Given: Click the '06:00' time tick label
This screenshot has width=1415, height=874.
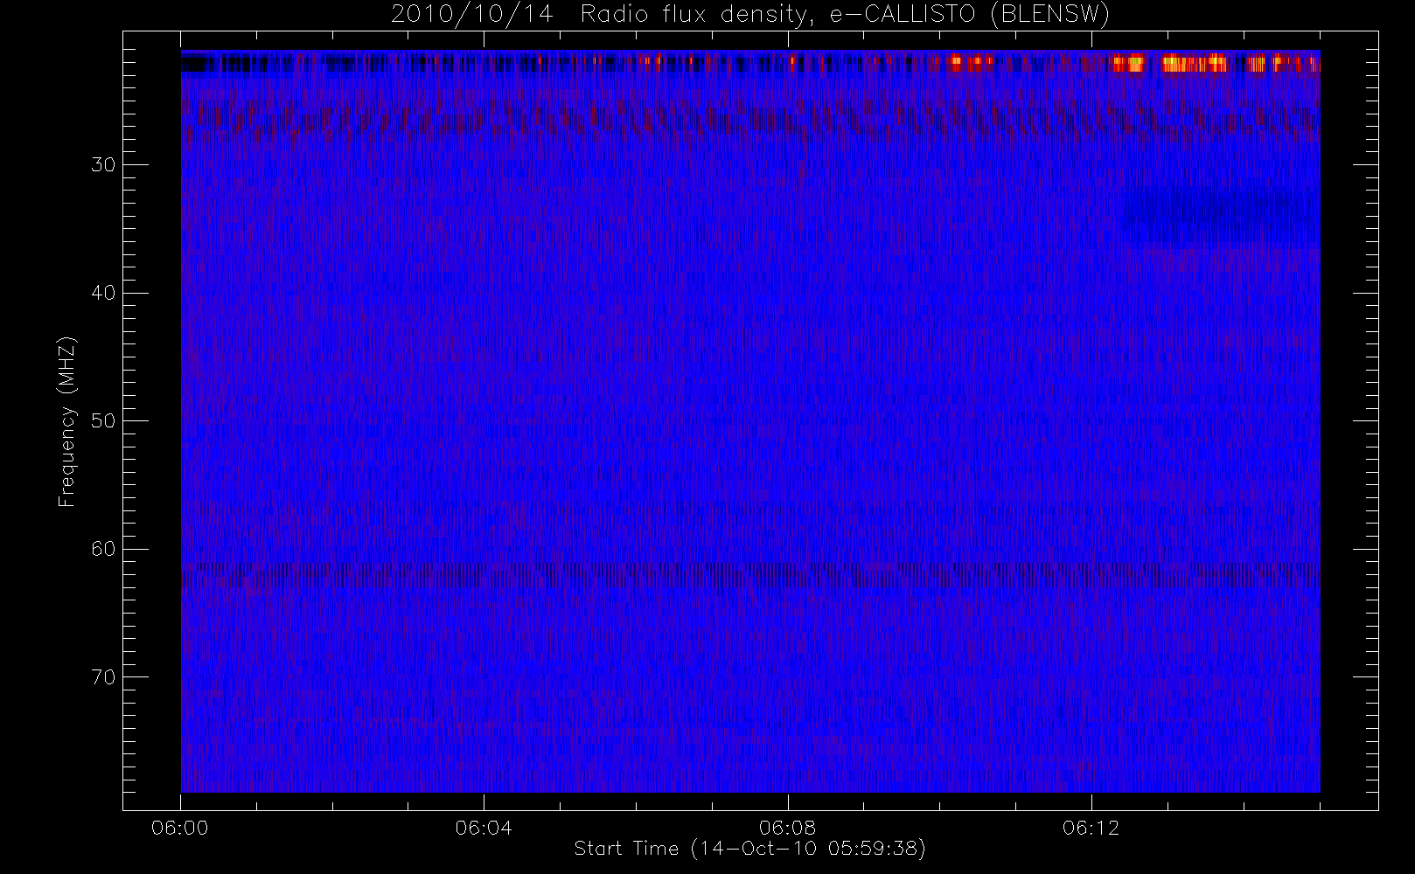Looking at the screenshot, I should point(180,828).
